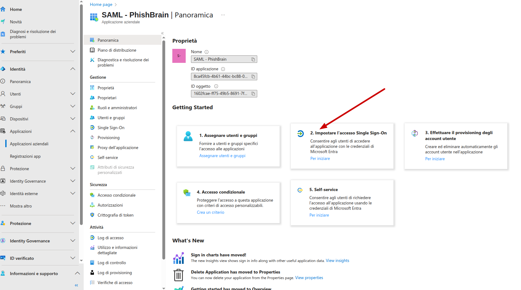The image size is (521, 290).
Task: Click the Crea un criterio link
Action: [211, 213]
